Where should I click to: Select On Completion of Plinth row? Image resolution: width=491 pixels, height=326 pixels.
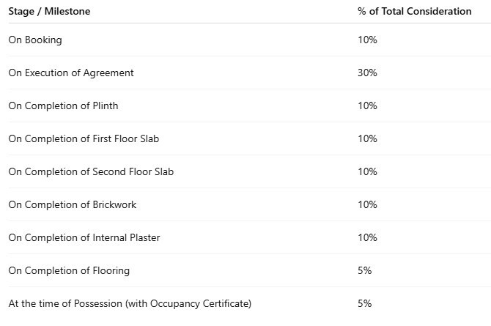pyautogui.click(x=63, y=105)
